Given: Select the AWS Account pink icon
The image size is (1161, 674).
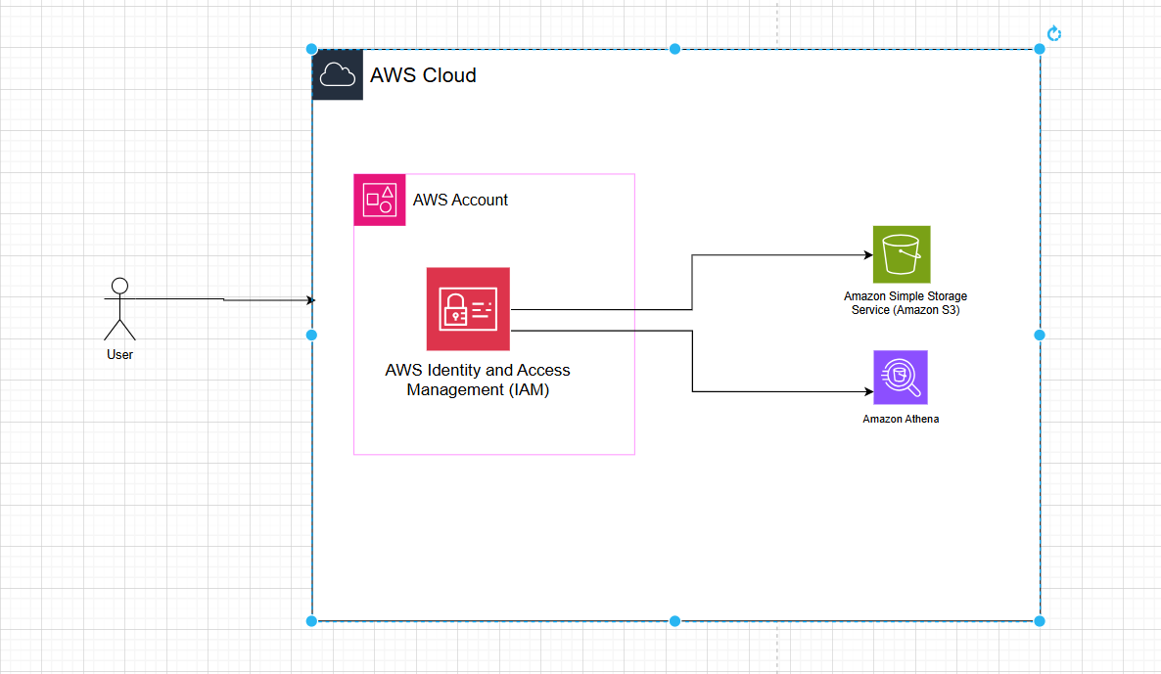Looking at the screenshot, I should tap(380, 200).
